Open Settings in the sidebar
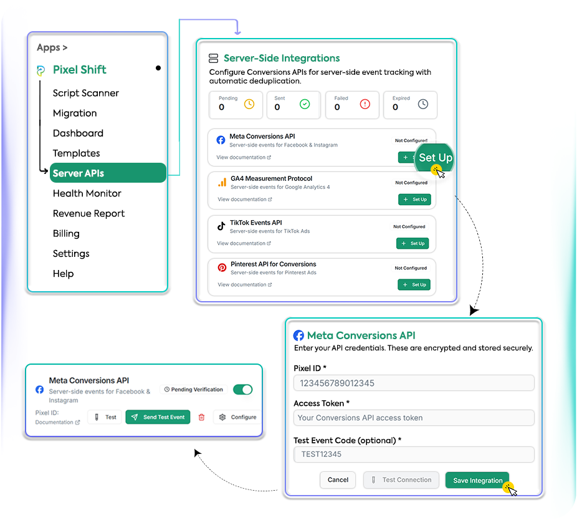577x520 pixels. click(x=71, y=254)
